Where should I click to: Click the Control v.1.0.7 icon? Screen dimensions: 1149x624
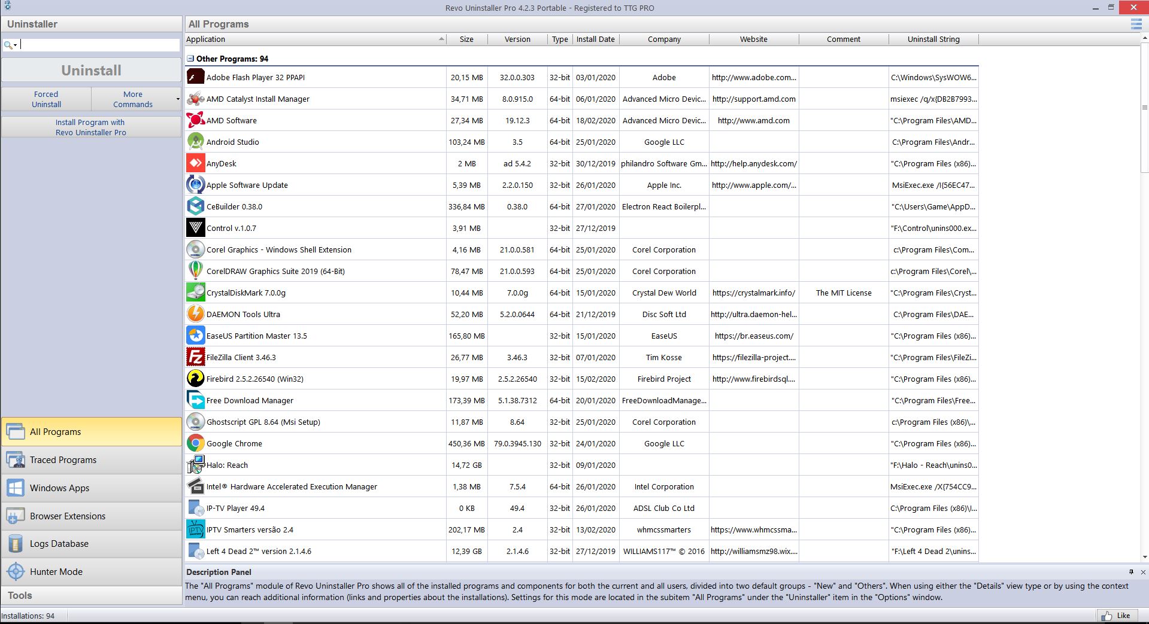pyautogui.click(x=195, y=228)
